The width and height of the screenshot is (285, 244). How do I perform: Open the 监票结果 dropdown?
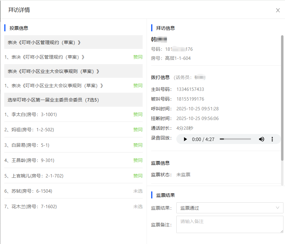pos(229,208)
